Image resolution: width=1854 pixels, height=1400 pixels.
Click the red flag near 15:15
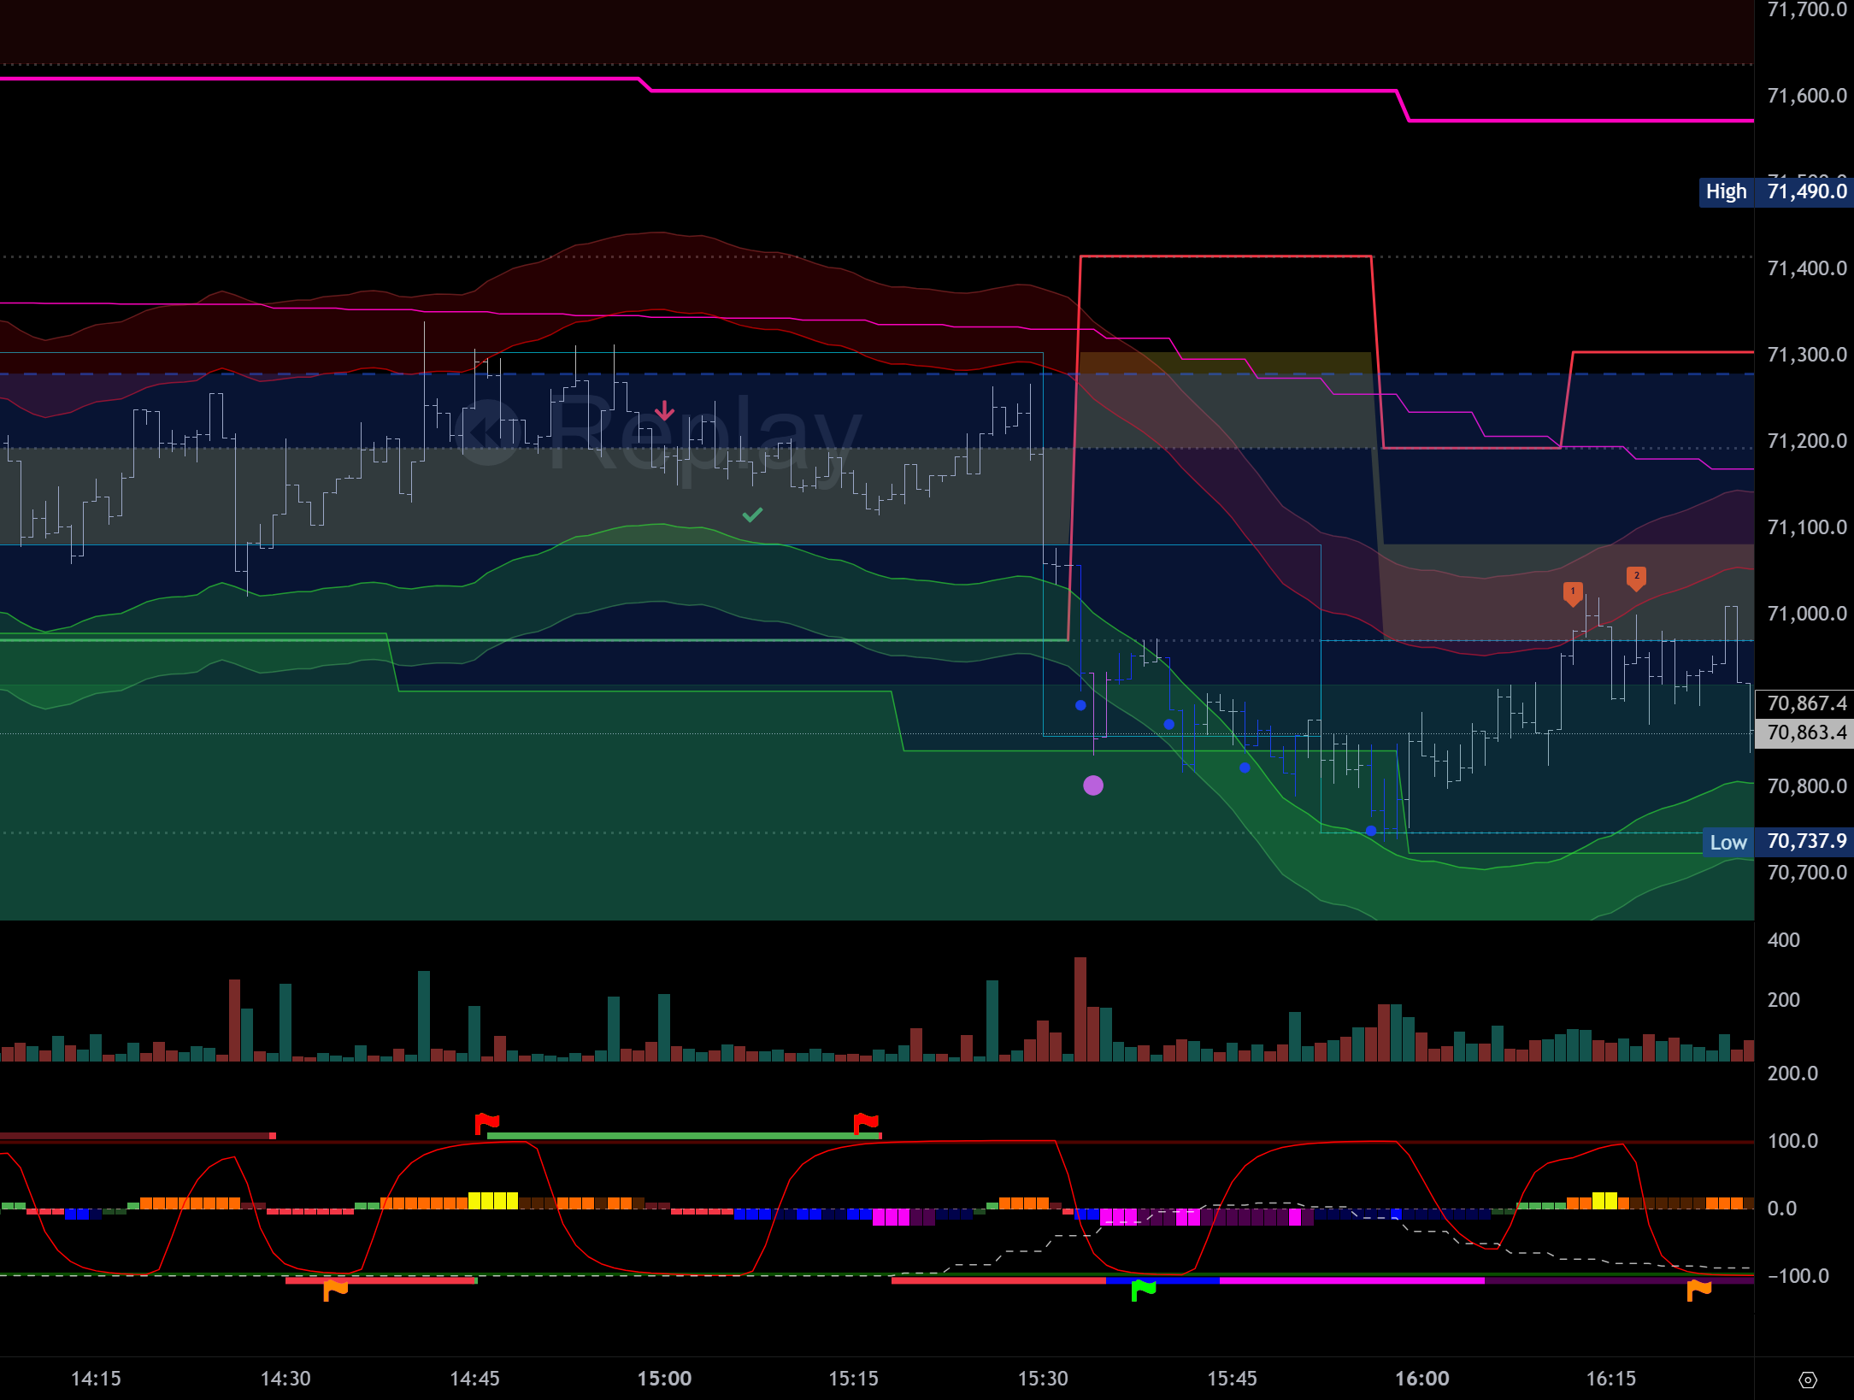[865, 1122]
